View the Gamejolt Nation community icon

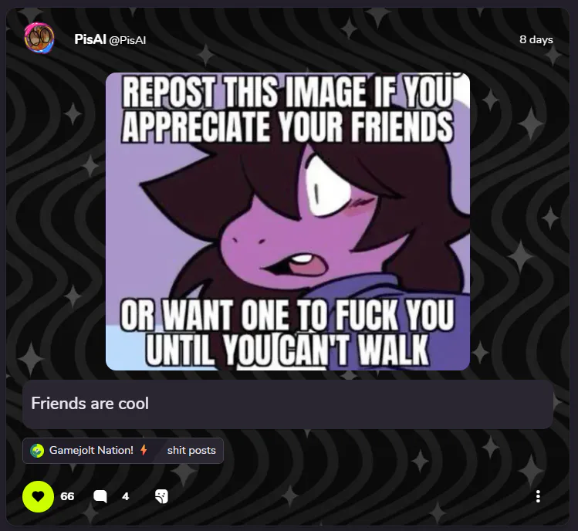pos(37,450)
